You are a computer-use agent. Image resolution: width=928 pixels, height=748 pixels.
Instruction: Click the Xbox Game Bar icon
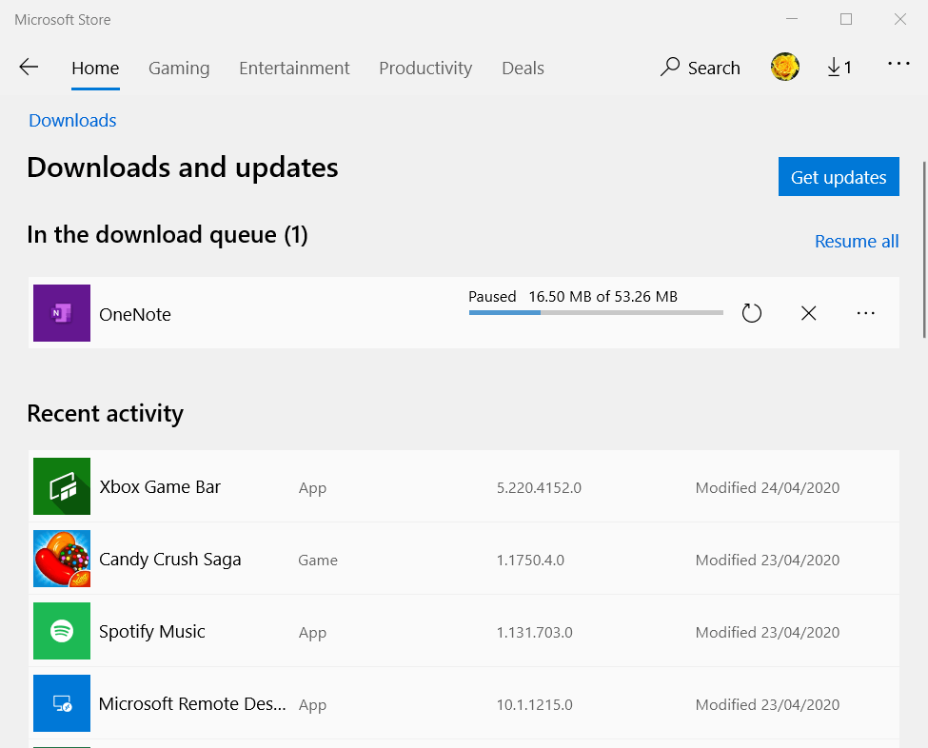click(x=62, y=486)
